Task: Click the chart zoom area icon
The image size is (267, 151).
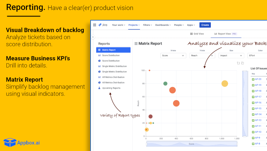Action: (238, 63)
